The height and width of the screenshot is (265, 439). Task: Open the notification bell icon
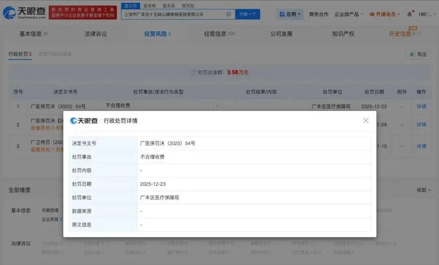(409, 14)
